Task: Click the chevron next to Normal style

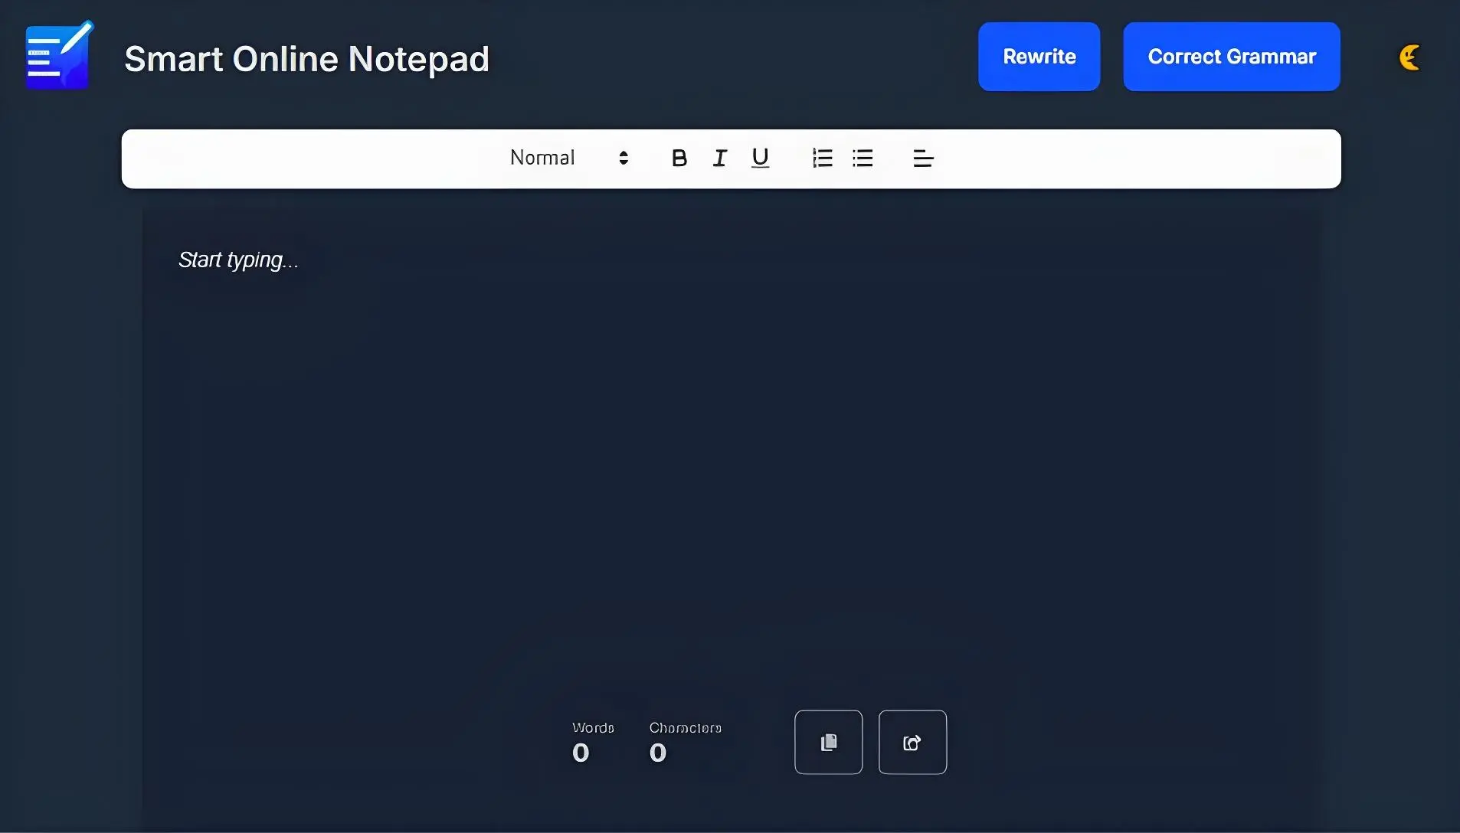Action: point(624,158)
